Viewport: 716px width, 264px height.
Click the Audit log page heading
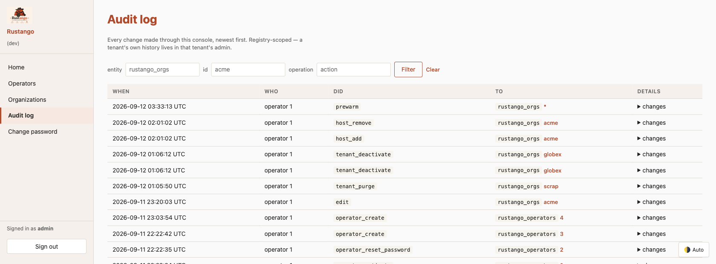[x=132, y=19]
